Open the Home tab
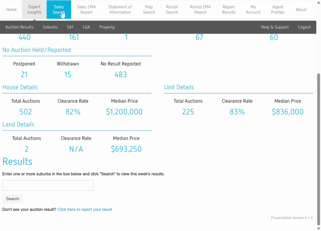321x231 pixels. point(11,10)
